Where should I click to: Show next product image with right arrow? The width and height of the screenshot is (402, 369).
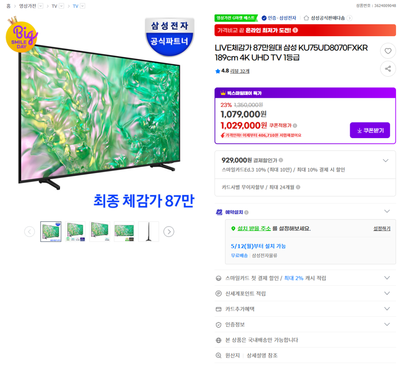[x=169, y=231]
